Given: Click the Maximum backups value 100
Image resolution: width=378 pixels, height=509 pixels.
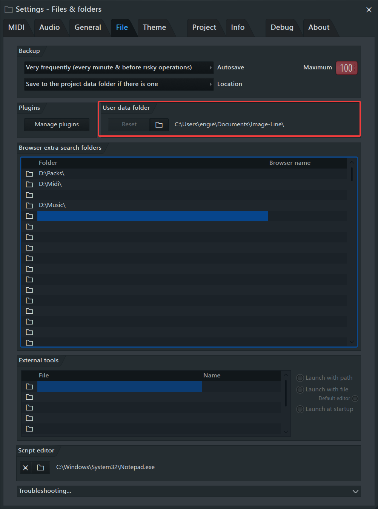Looking at the screenshot, I should (346, 68).
